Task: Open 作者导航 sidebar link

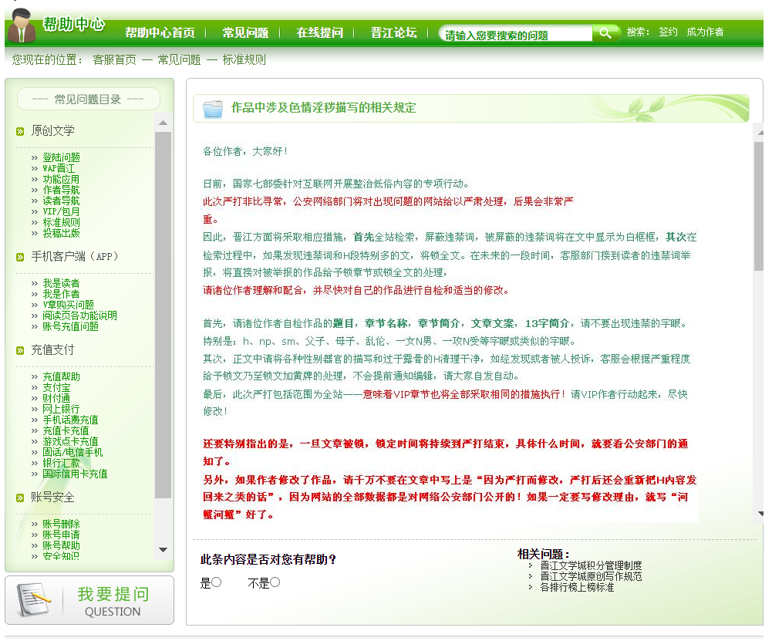Action: pyautogui.click(x=61, y=190)
